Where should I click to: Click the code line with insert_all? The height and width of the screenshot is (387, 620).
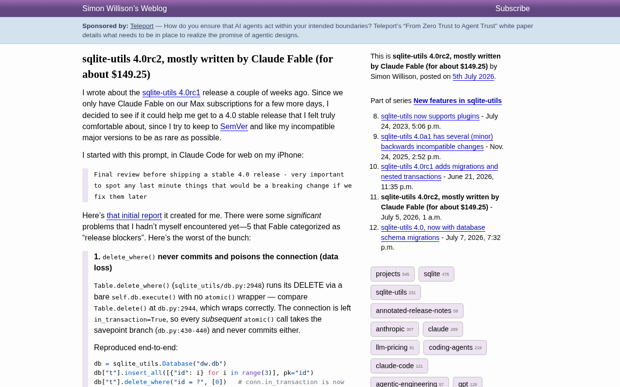point(204,373)
